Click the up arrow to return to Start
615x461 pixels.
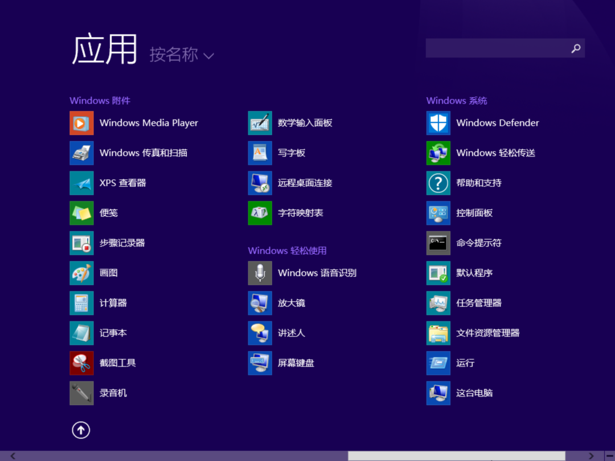81,430
